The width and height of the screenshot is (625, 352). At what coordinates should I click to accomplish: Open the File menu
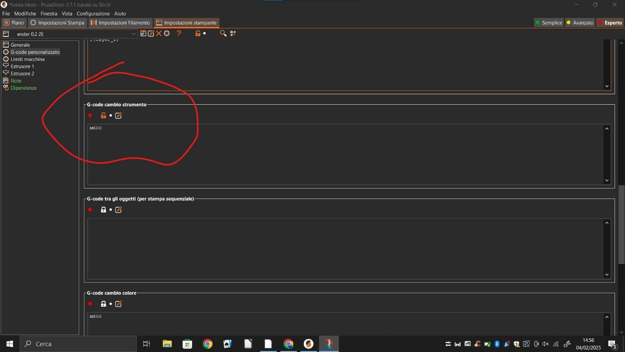coord(6,13)
